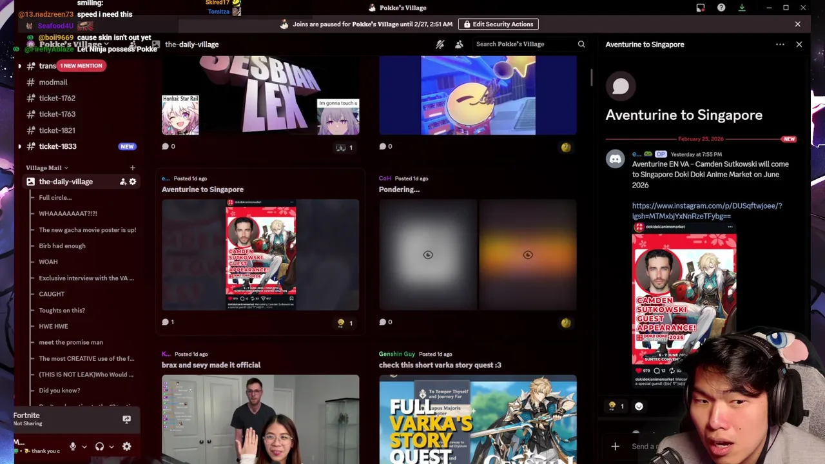Toggle headphones deafen
The width and height of the screenshot is (825, 464).
[99, 447]
